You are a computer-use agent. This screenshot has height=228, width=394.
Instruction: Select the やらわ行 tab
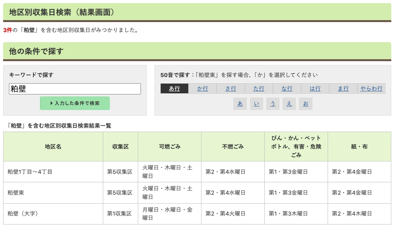pyautogui.click(x=371, y=88)
